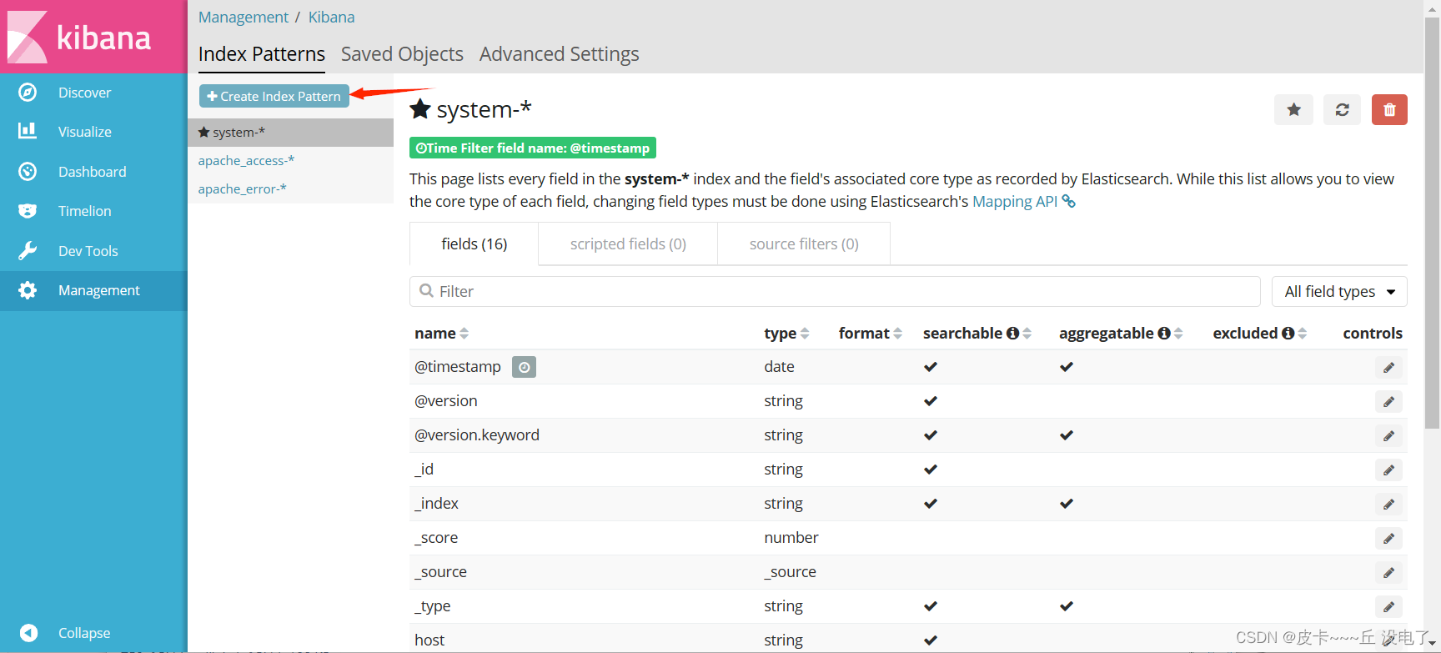
Task: Edit the @version.keyword field pencil
Action: [x=1388, y=435]
